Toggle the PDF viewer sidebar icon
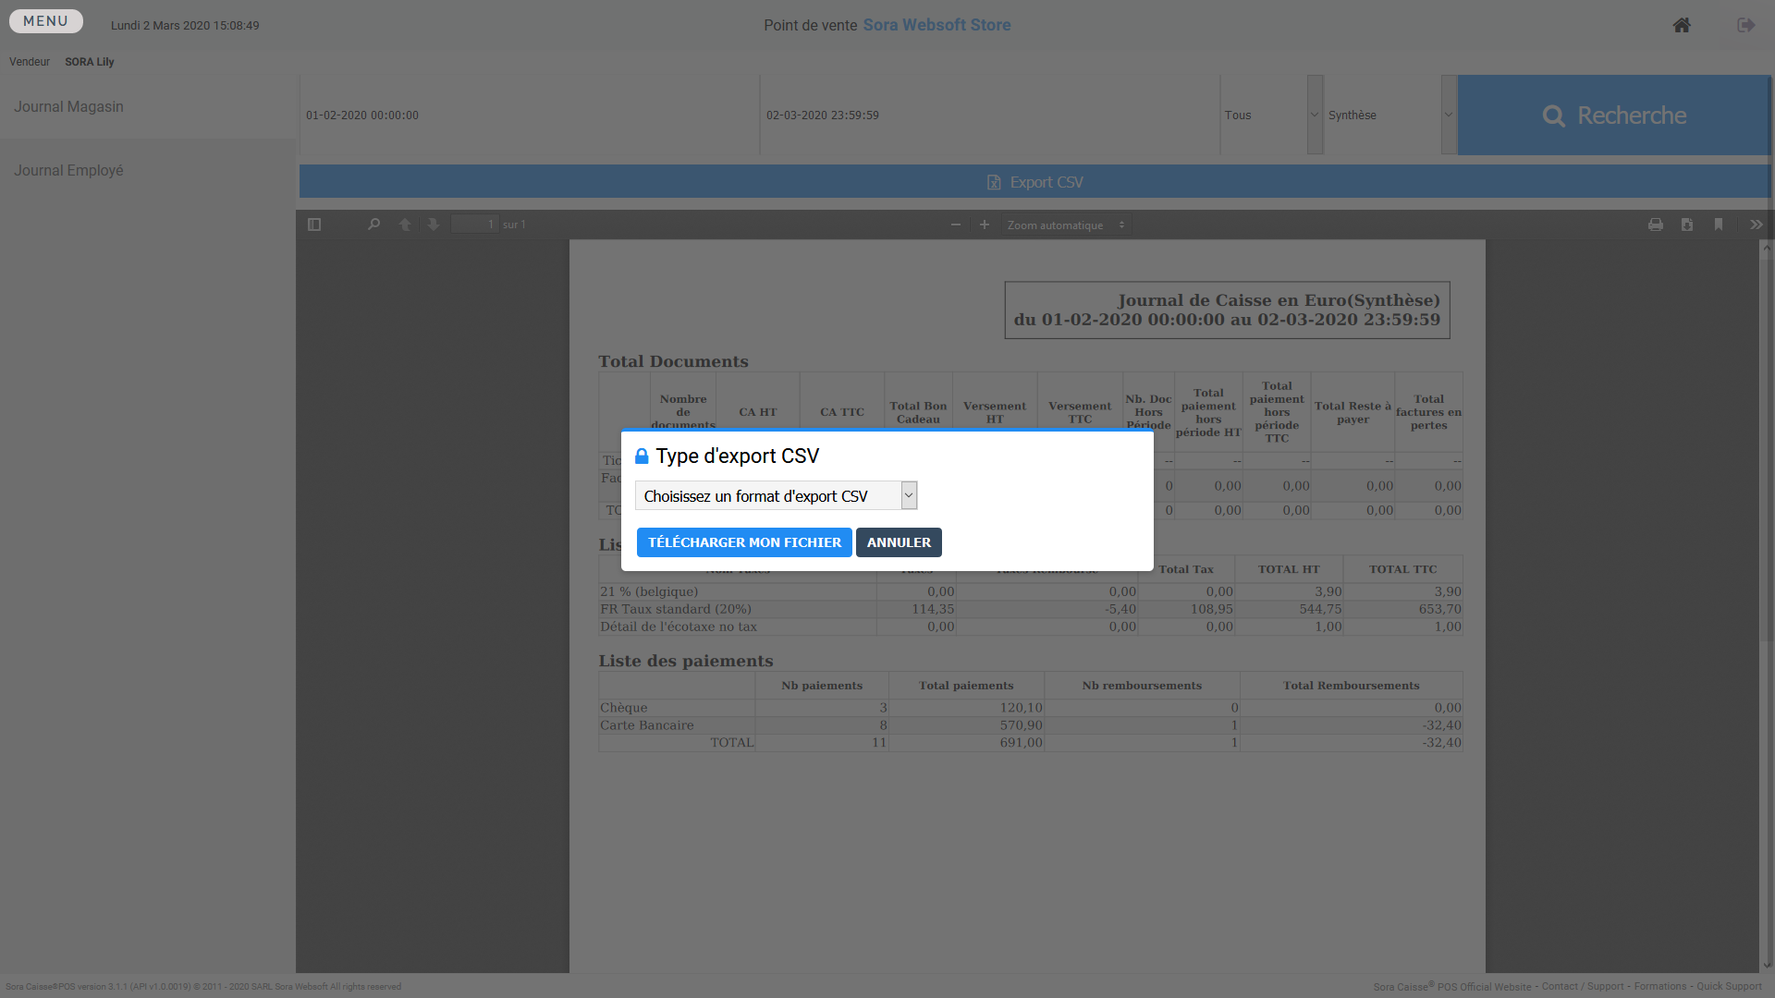 pos(314,225)
